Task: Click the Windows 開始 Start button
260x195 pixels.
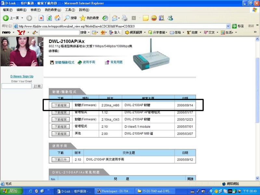Action: 11,191
